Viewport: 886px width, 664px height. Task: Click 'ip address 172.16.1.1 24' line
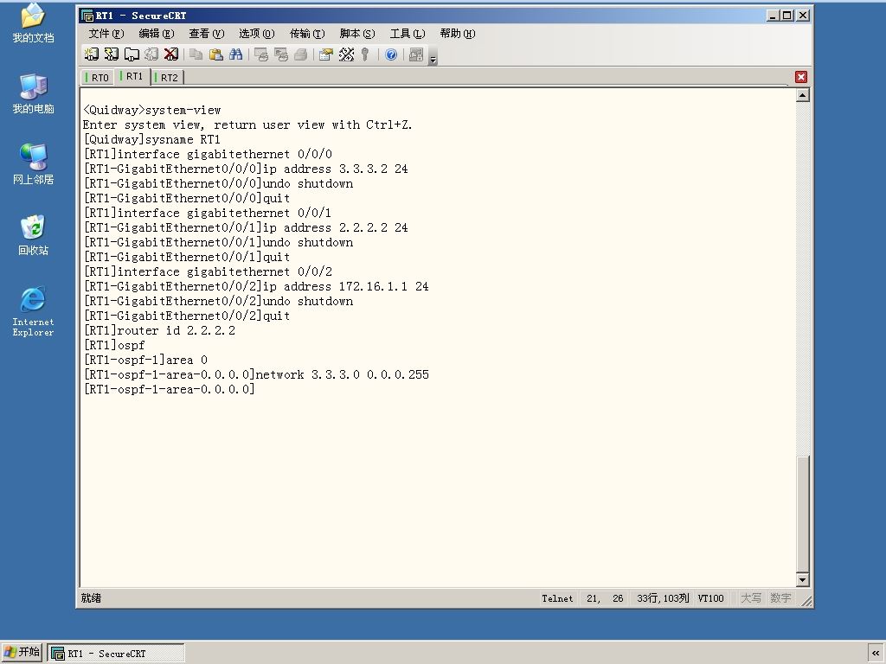(x=256, y=286)
